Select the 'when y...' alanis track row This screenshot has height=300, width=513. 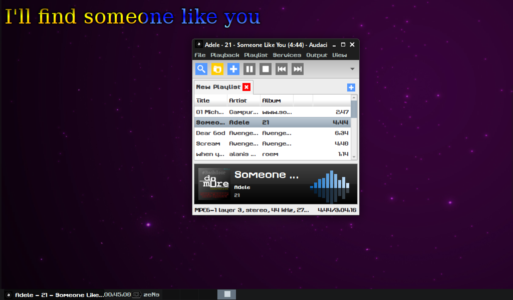272,154
